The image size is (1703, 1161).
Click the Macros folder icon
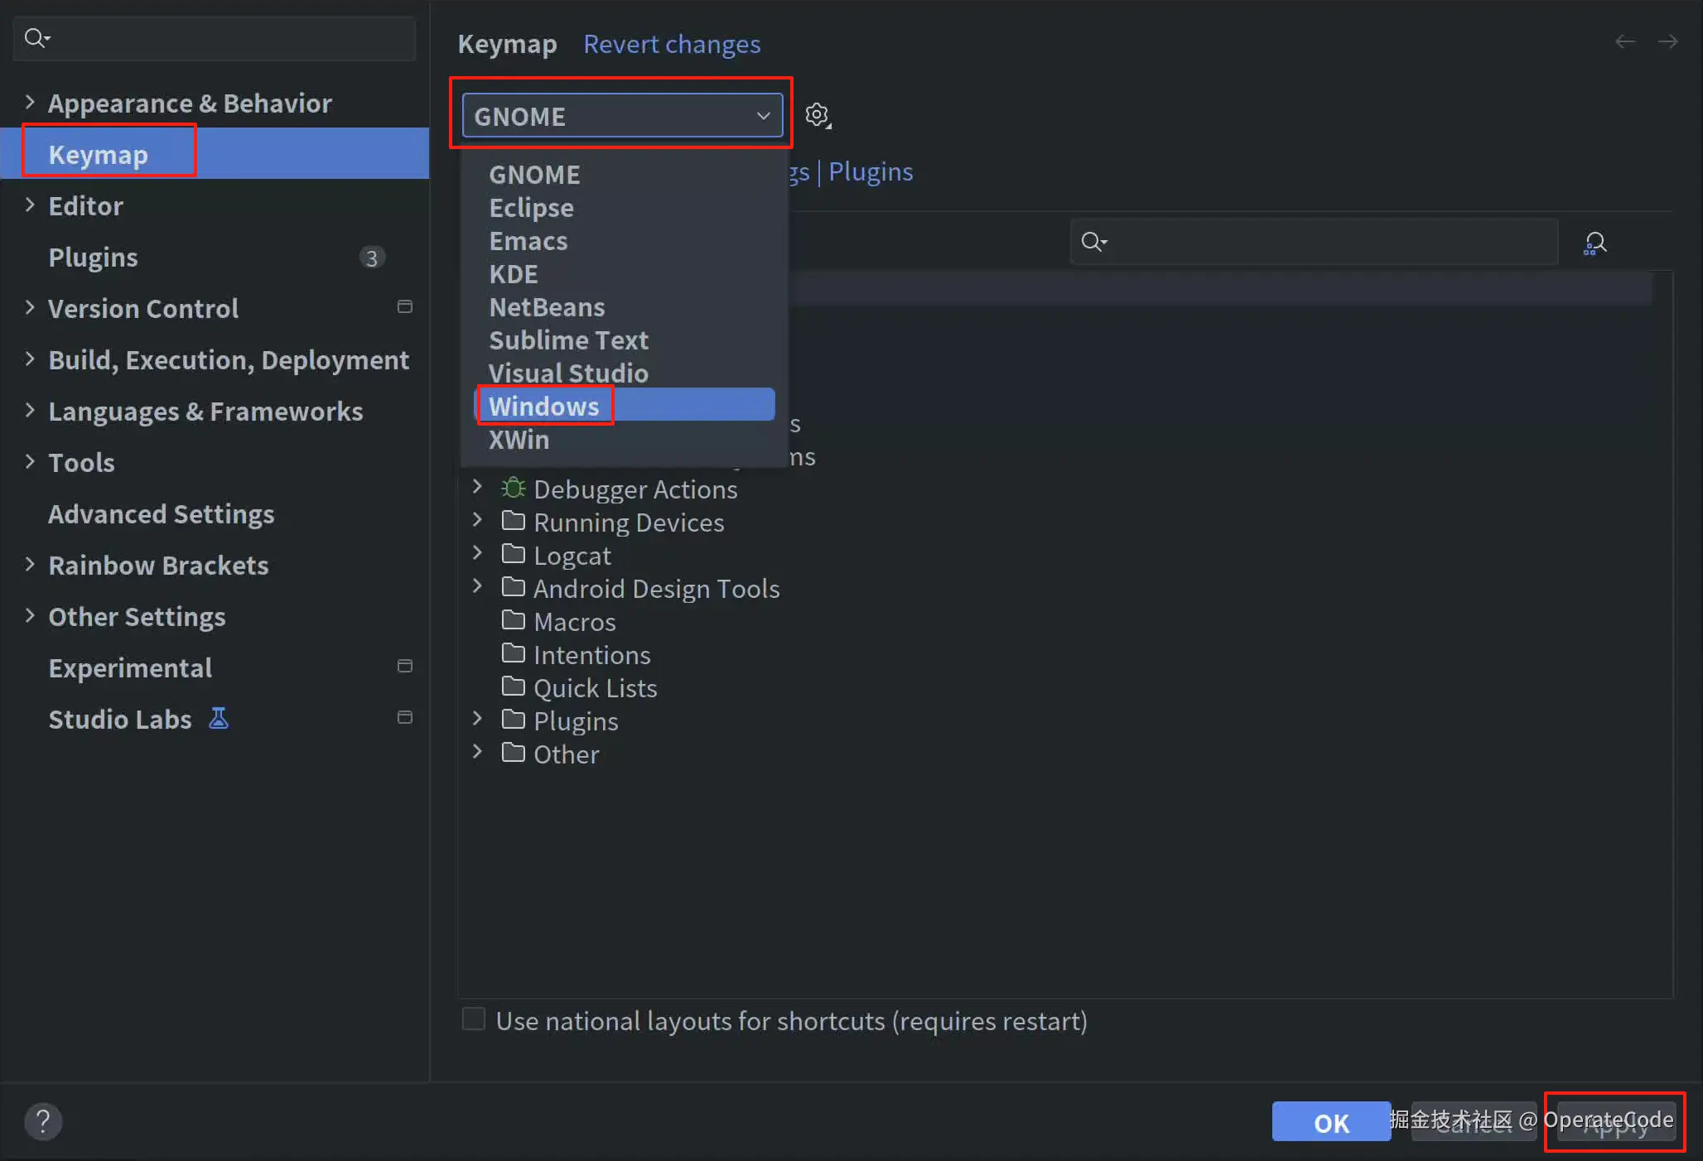pos(514,620)
